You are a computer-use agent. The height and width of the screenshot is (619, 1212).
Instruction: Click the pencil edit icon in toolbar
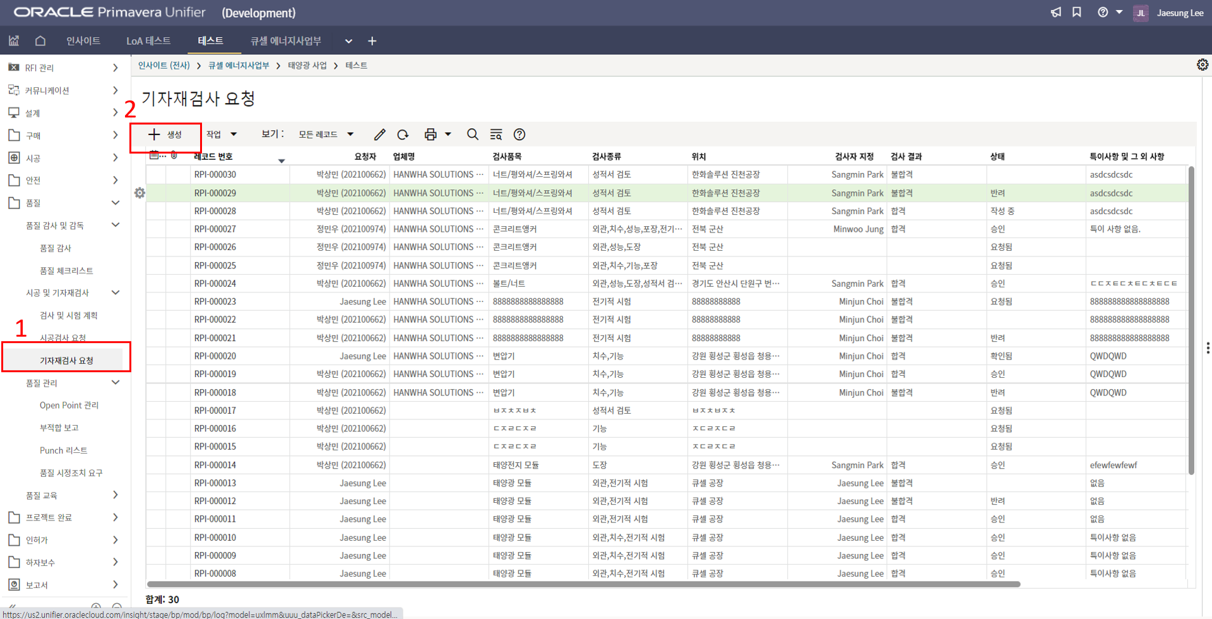[x=379, y=135]
